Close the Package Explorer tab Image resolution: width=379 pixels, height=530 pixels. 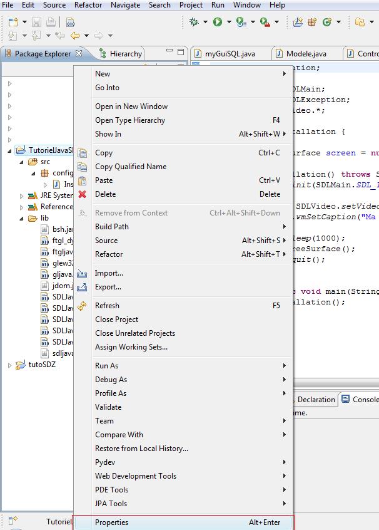click(79, 53)
